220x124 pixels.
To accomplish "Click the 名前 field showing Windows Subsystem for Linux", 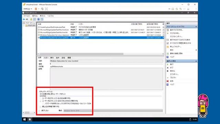I will click(x=106, y=61).
